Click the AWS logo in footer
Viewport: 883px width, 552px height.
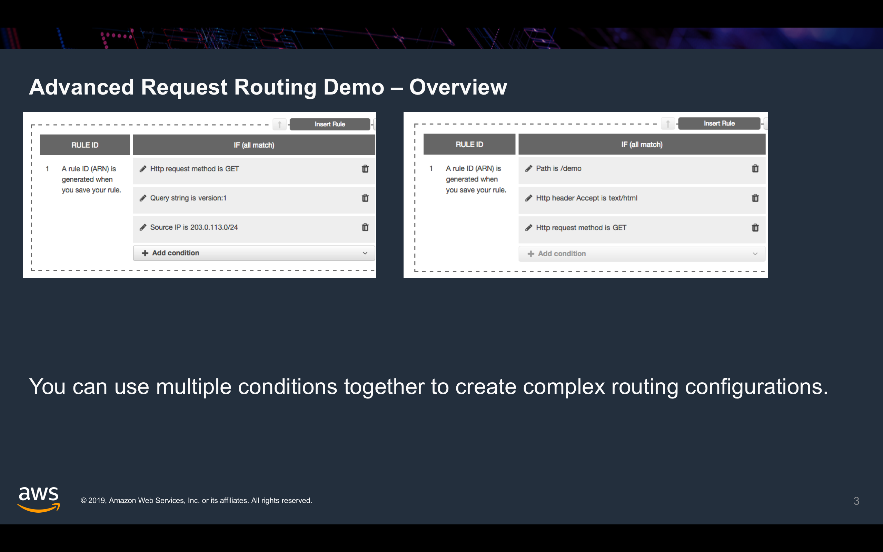click(39, 499)
